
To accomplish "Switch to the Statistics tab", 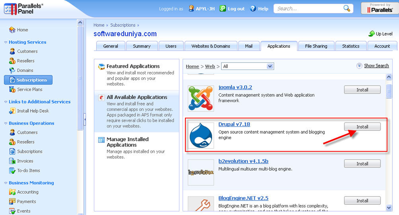I will [351, 46].
